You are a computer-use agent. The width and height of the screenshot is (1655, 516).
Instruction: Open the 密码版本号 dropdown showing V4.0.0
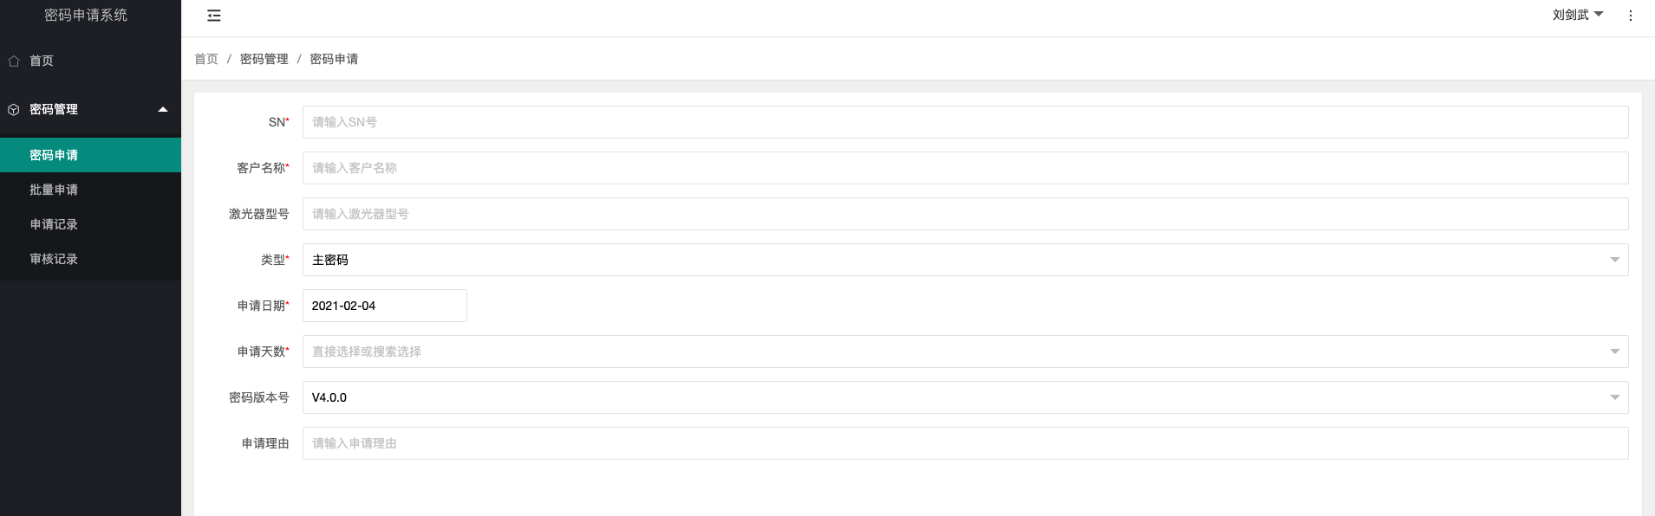pyautogui.click(x=964, y=397)
